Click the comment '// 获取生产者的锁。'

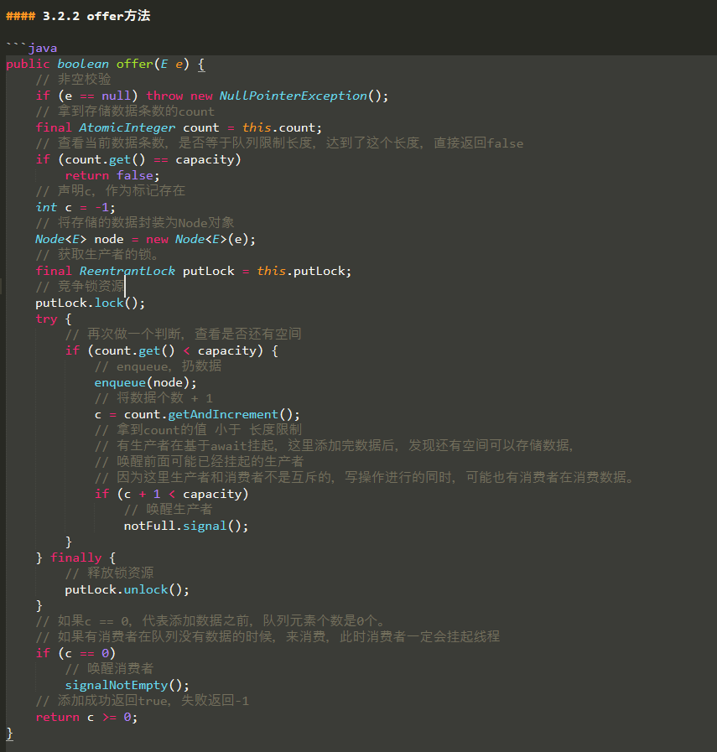point(97,254)
